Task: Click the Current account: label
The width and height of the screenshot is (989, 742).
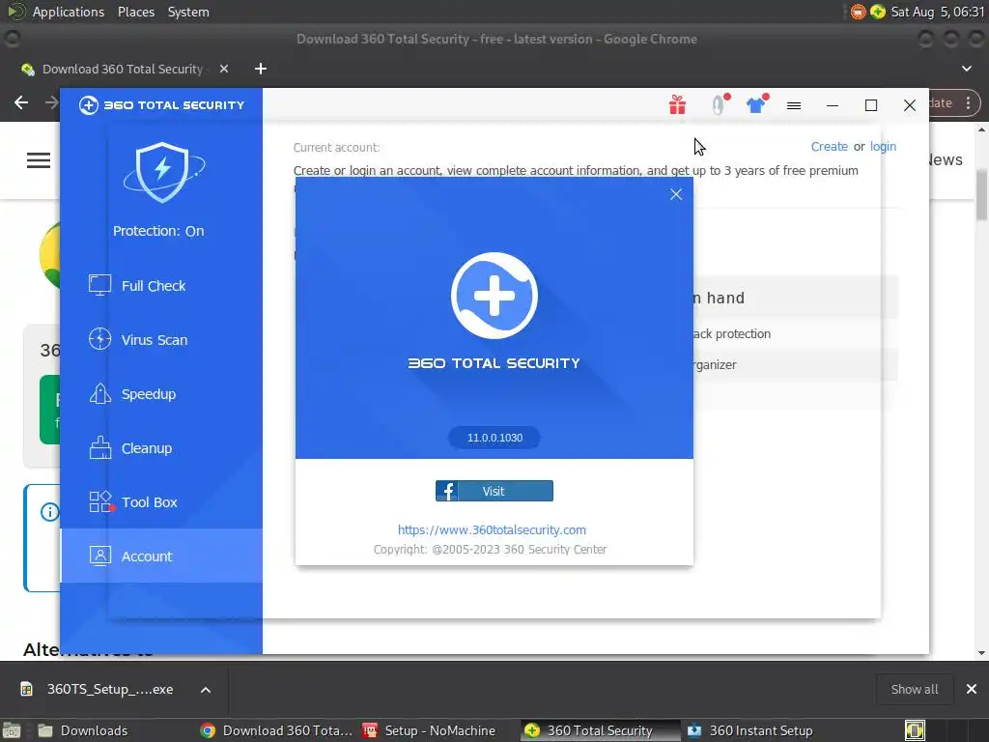Action: 337,148
